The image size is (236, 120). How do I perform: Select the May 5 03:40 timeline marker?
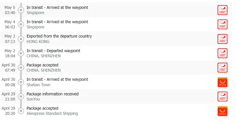click(21, 10)
